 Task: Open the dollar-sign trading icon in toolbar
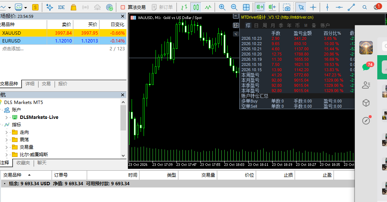pos(35,7)
